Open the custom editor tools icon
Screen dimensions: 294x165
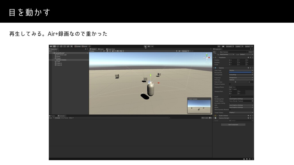click(x=71, y=46)
